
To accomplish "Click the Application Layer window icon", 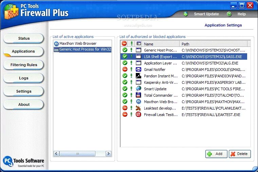I will pos(139,63).
